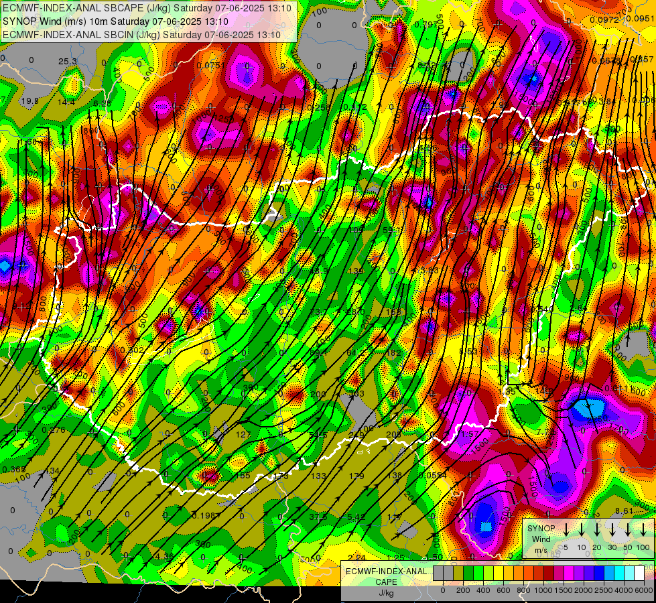
Task: Click the 14.4 value on the map
Action: [66, 103]
